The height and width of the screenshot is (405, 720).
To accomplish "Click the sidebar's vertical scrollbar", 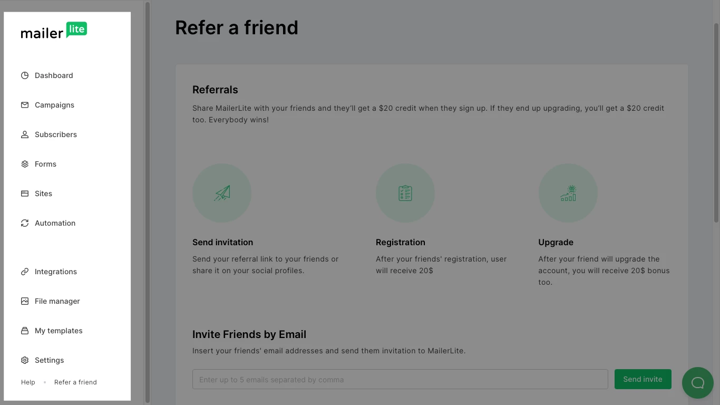I will click(148, 202).
